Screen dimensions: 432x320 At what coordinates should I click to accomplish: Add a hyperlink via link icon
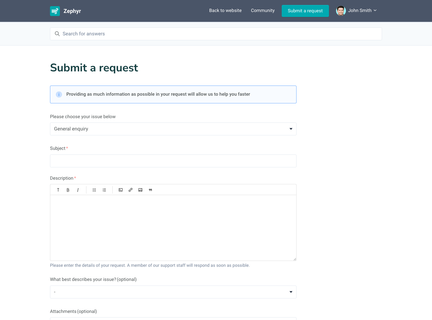(131, 190)
